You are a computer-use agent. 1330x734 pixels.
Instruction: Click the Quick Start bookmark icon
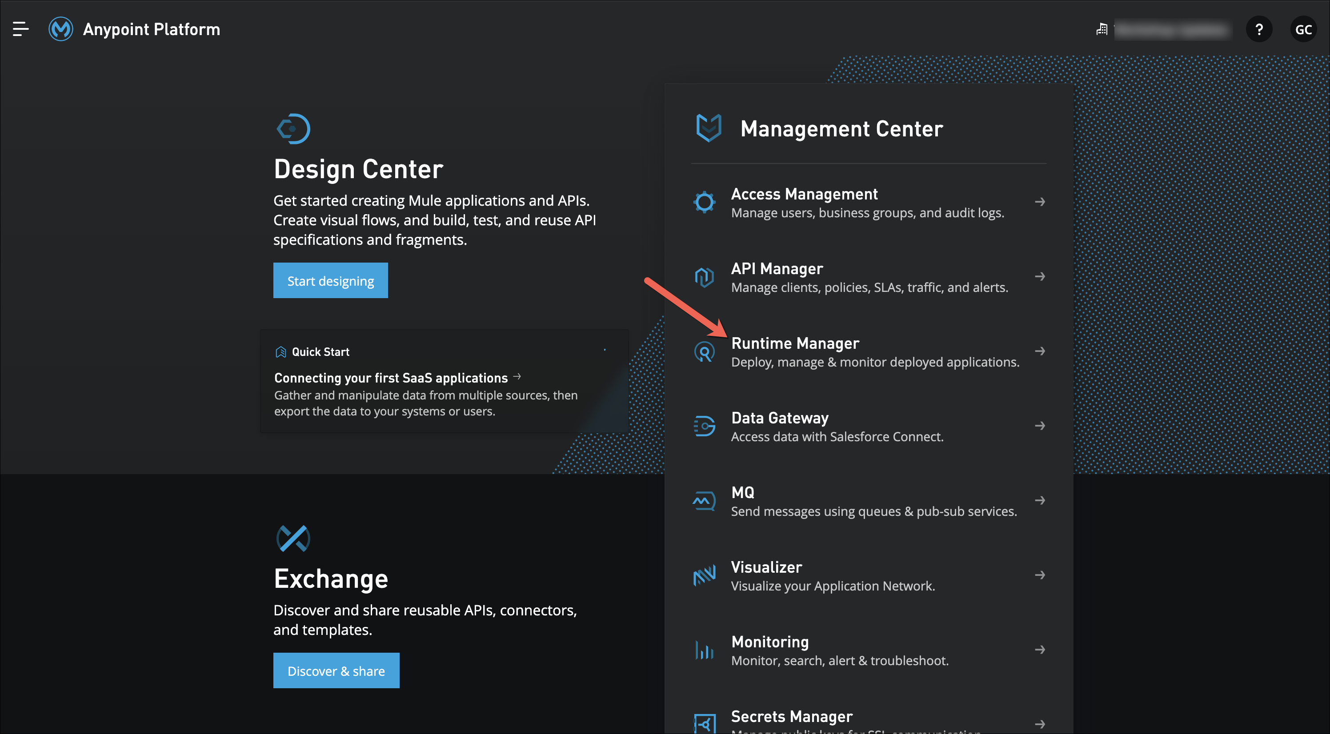(280, 352)
